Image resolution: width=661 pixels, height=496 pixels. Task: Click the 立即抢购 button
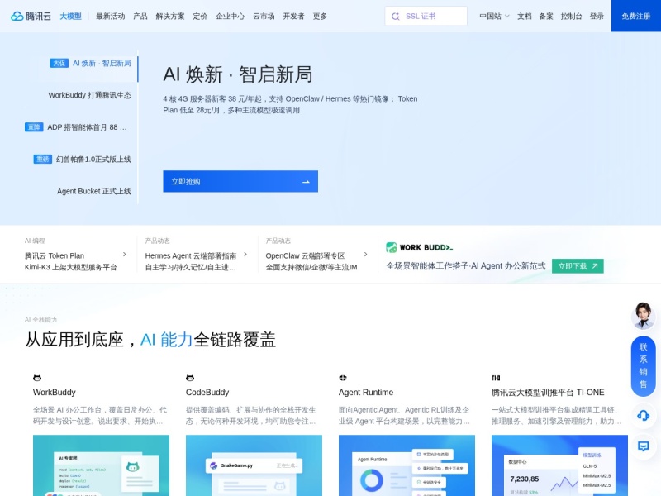click(x=240, y=181)
